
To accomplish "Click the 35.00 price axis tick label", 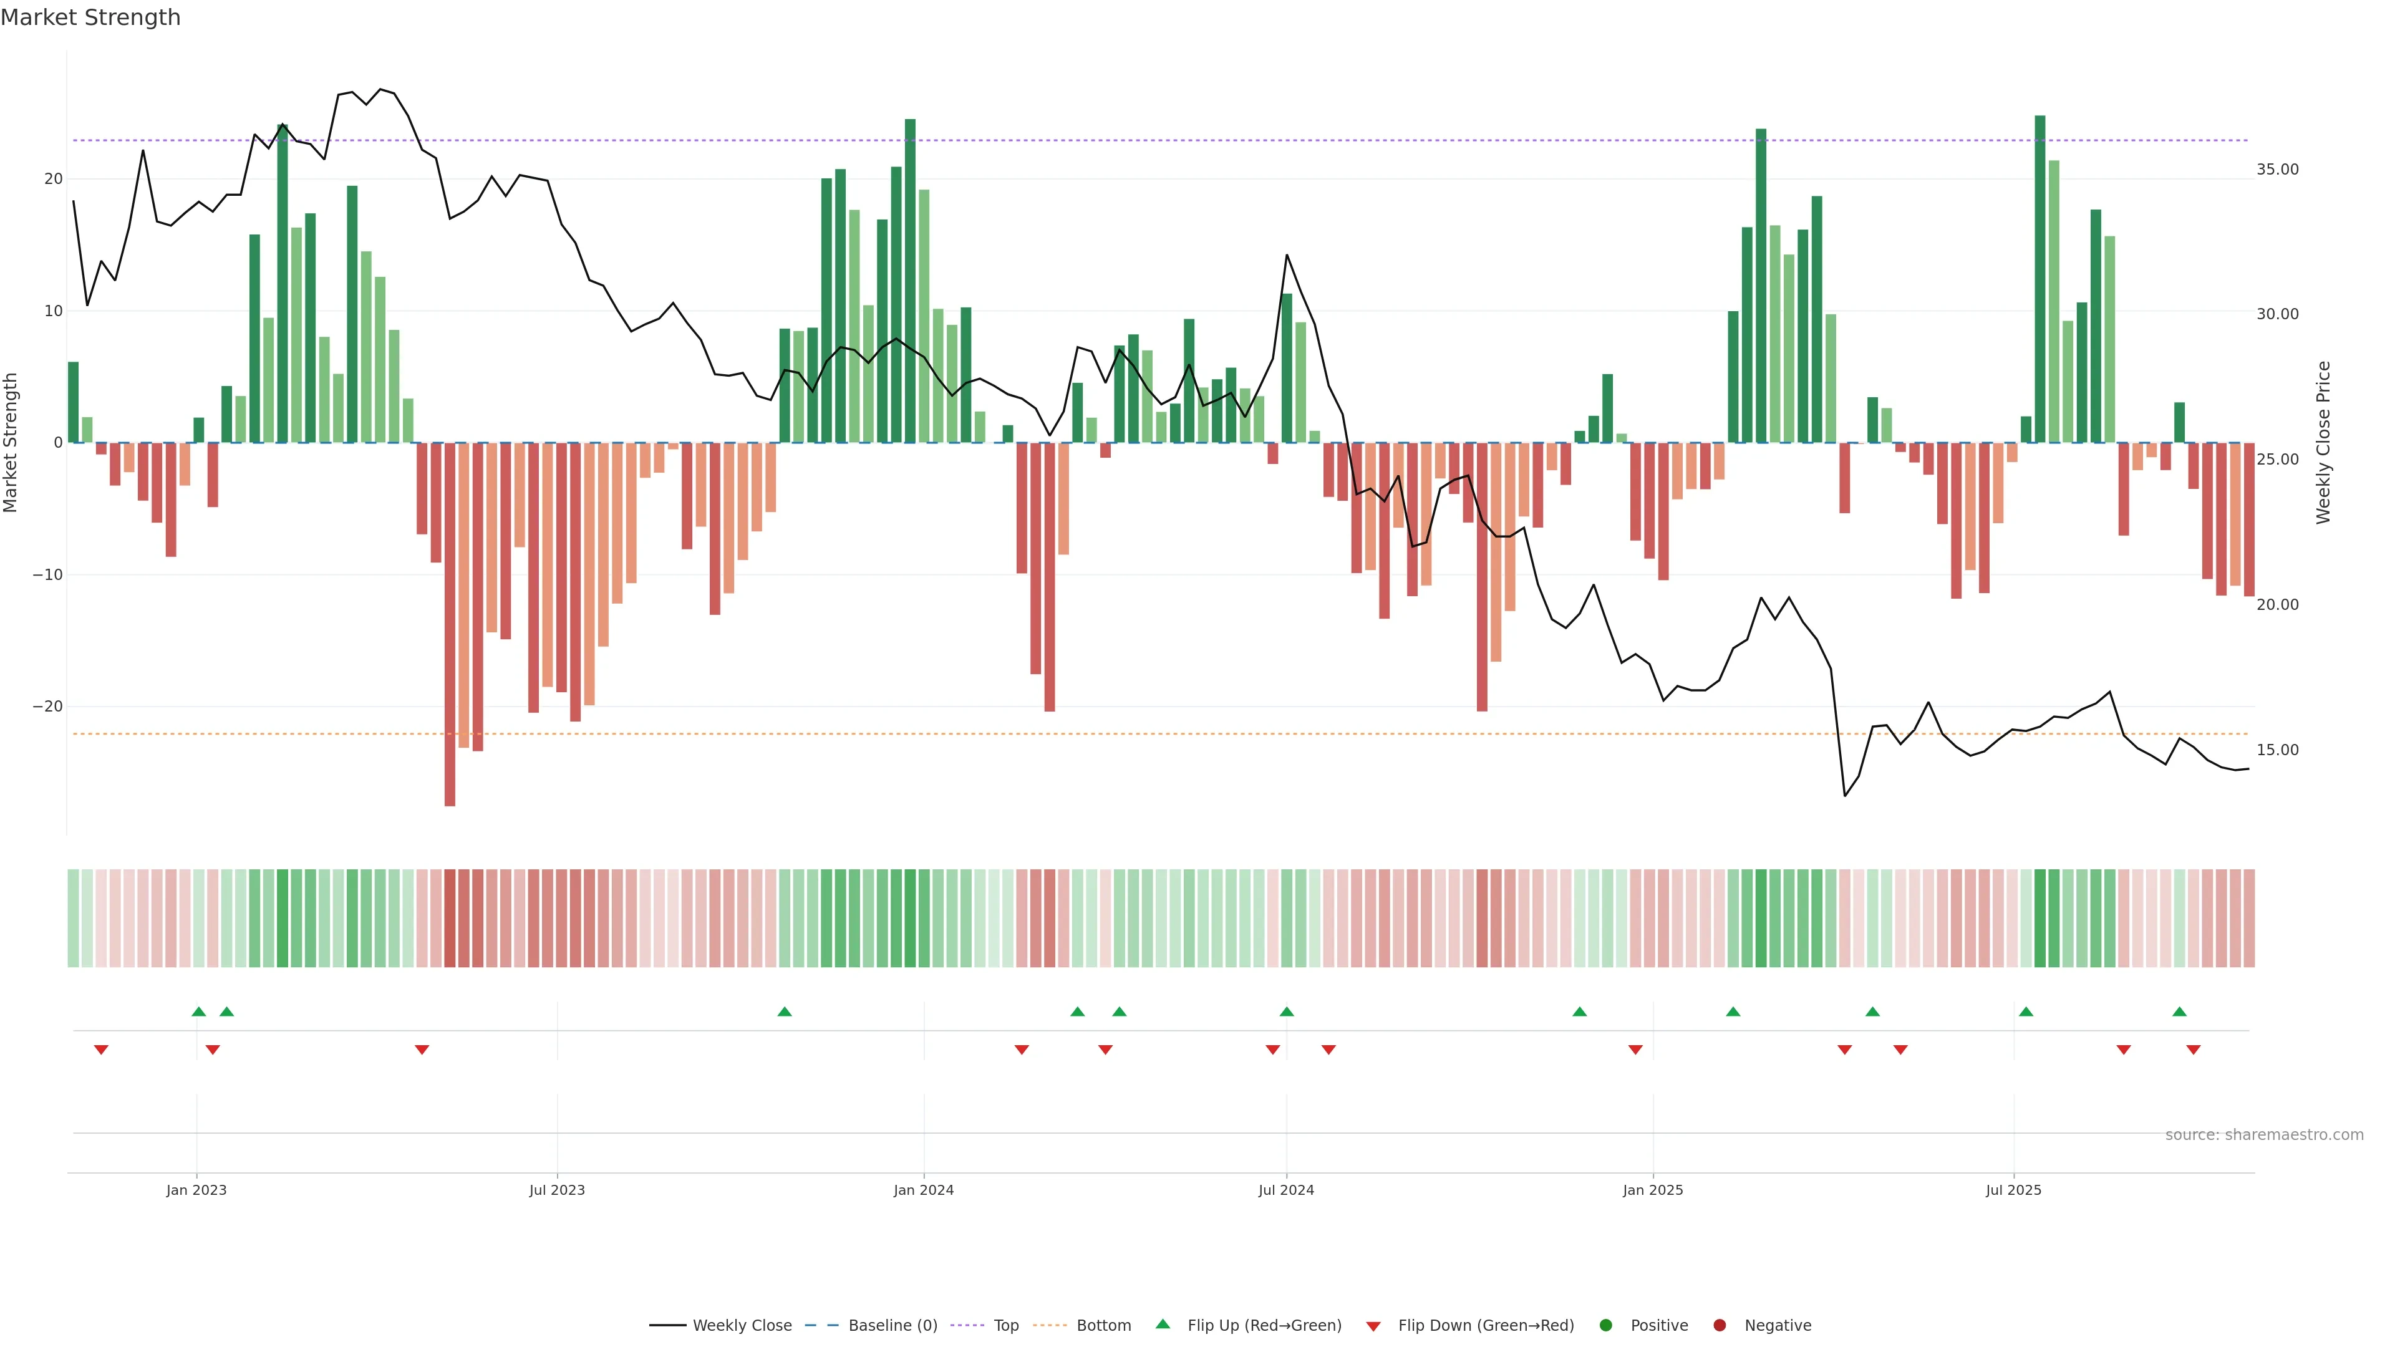I will [2277, 169].
